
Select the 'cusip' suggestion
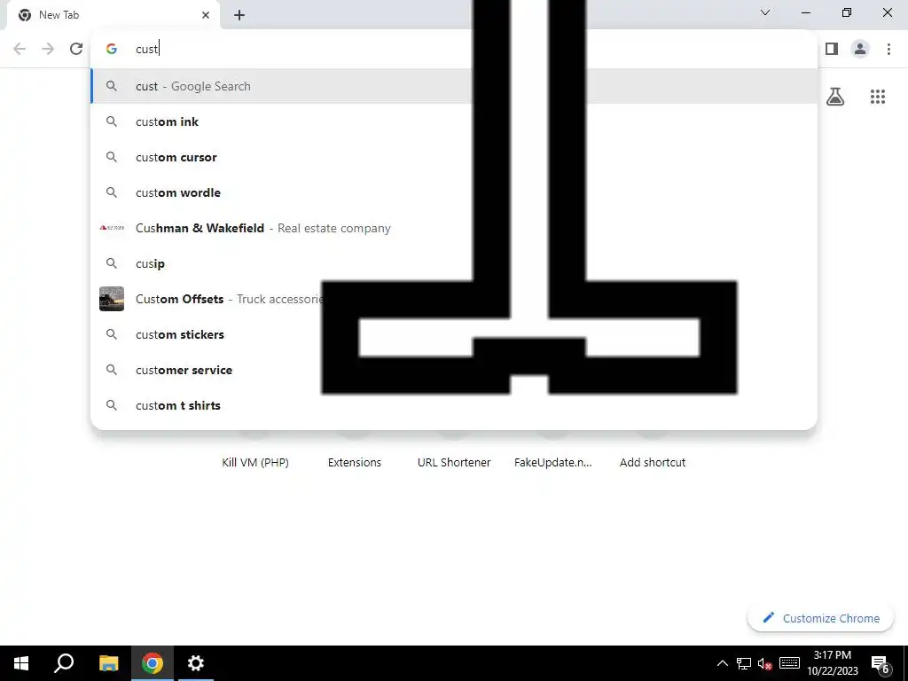point(454,263)
